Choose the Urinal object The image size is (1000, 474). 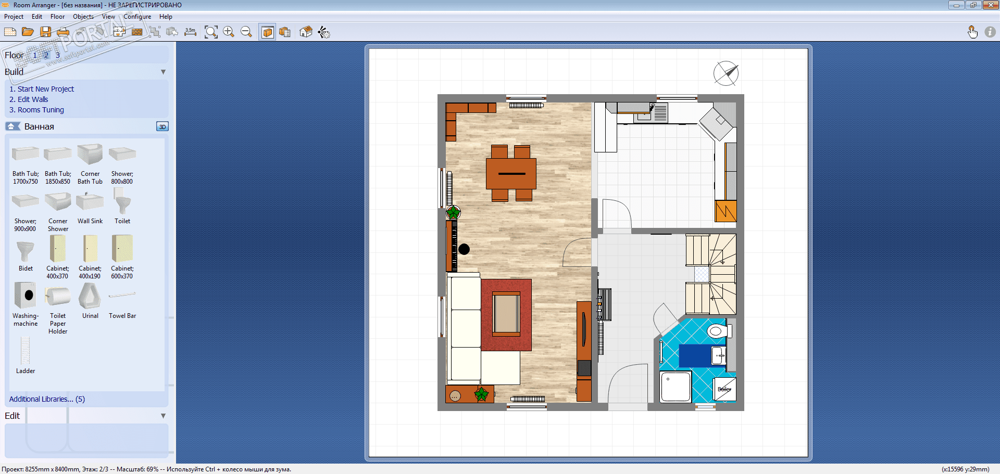90,301
